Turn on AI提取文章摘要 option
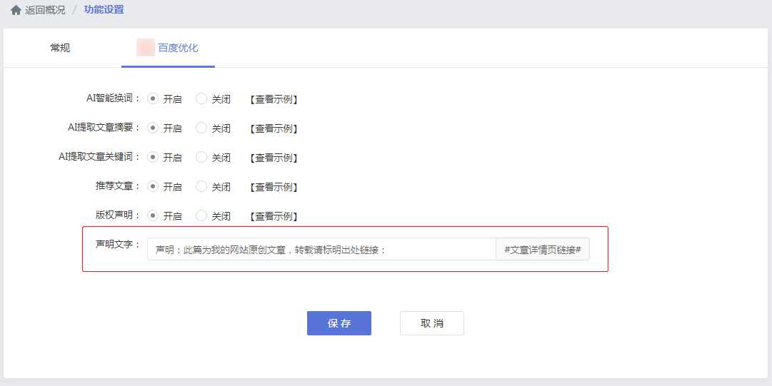The height and width of the screenshot is (386, 772). [x=153, y=128]
